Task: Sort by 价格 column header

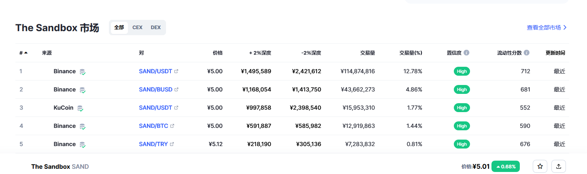Action: pos(217,53)
